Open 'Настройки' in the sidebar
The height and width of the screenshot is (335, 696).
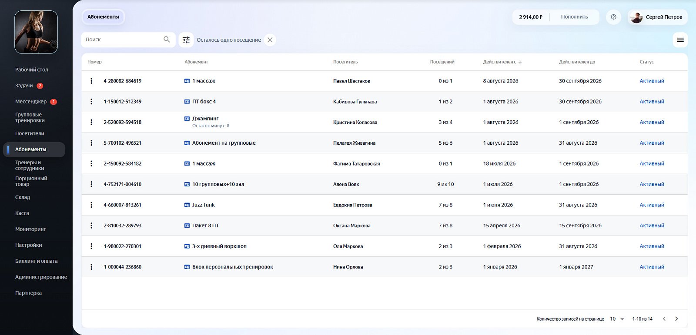(x=29, y=245)
